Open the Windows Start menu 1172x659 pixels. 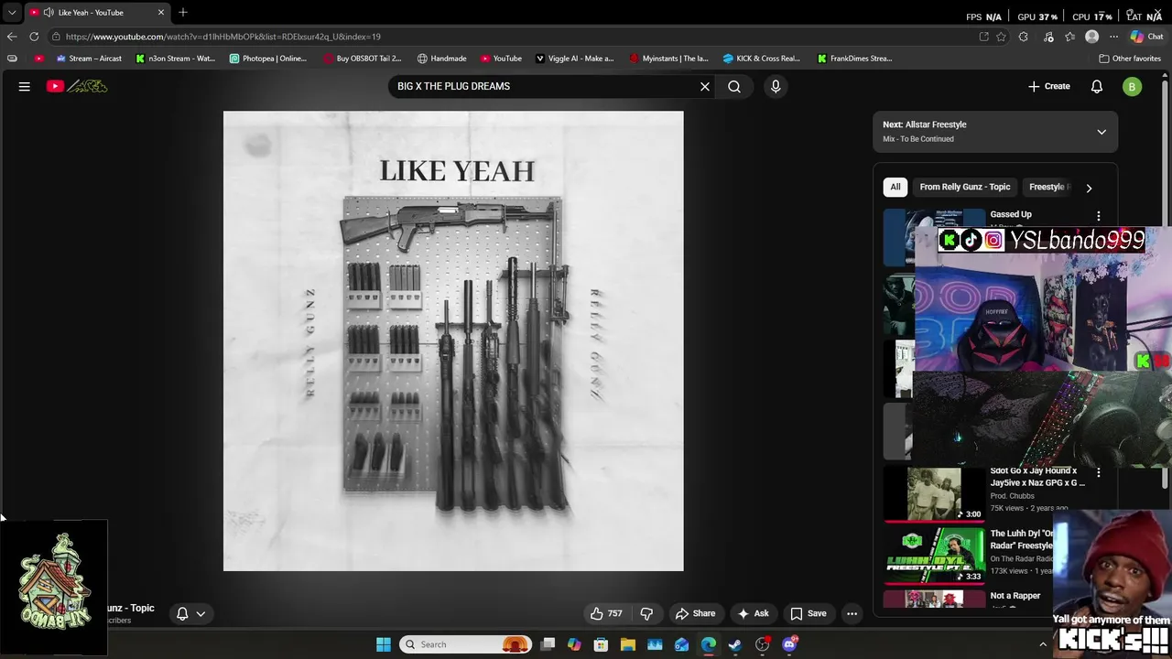tap(384, 644)
